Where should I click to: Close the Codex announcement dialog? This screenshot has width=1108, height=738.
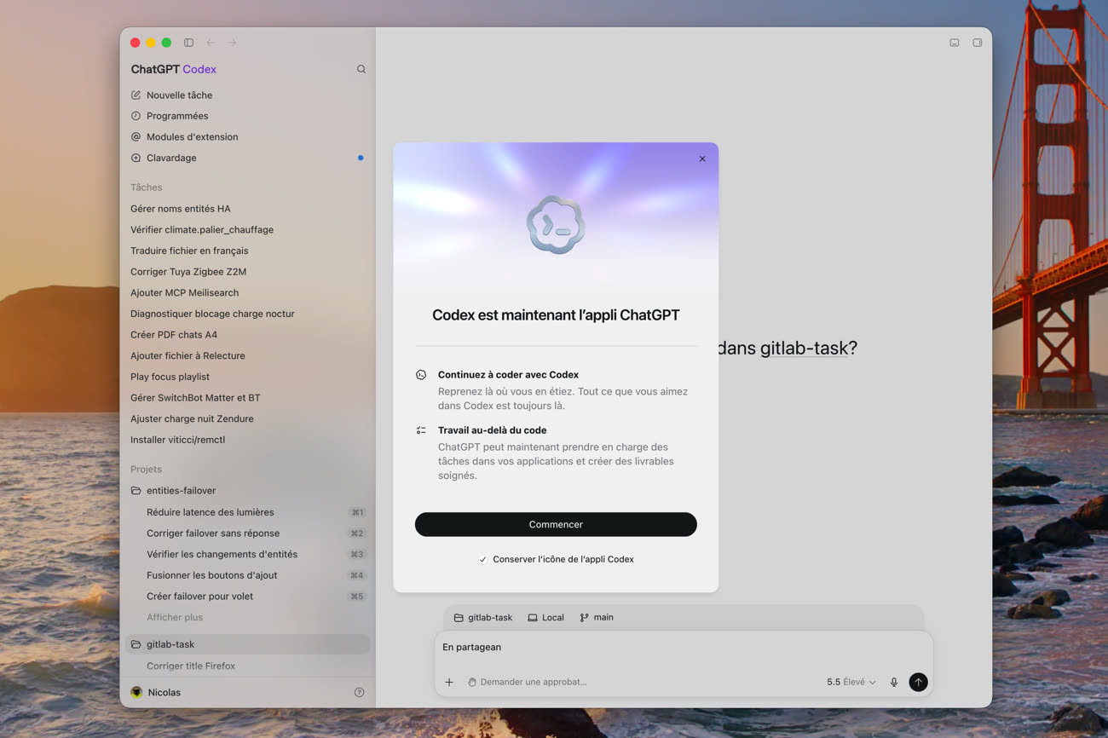[x=702, y=159]
